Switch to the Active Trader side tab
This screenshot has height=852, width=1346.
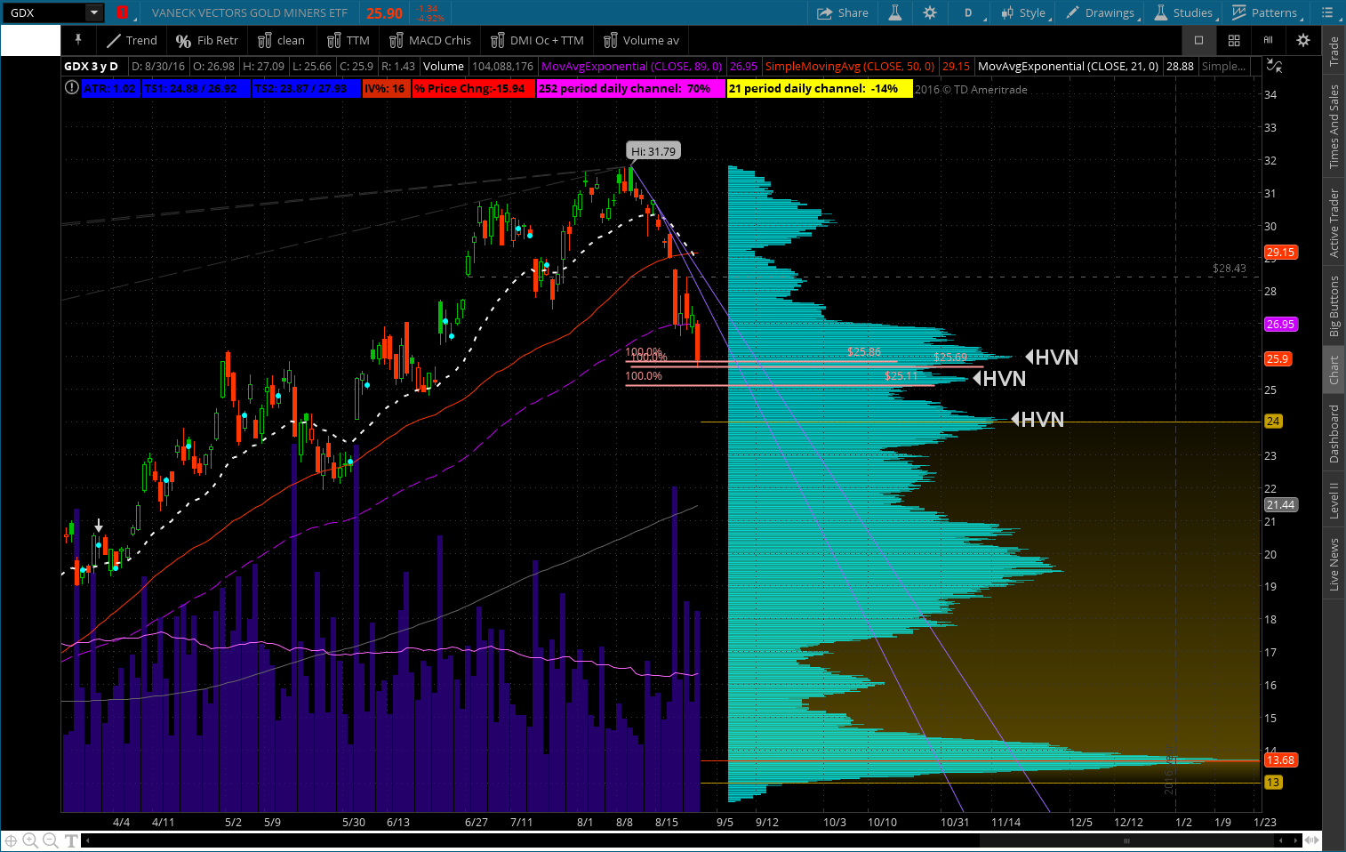1334,223
